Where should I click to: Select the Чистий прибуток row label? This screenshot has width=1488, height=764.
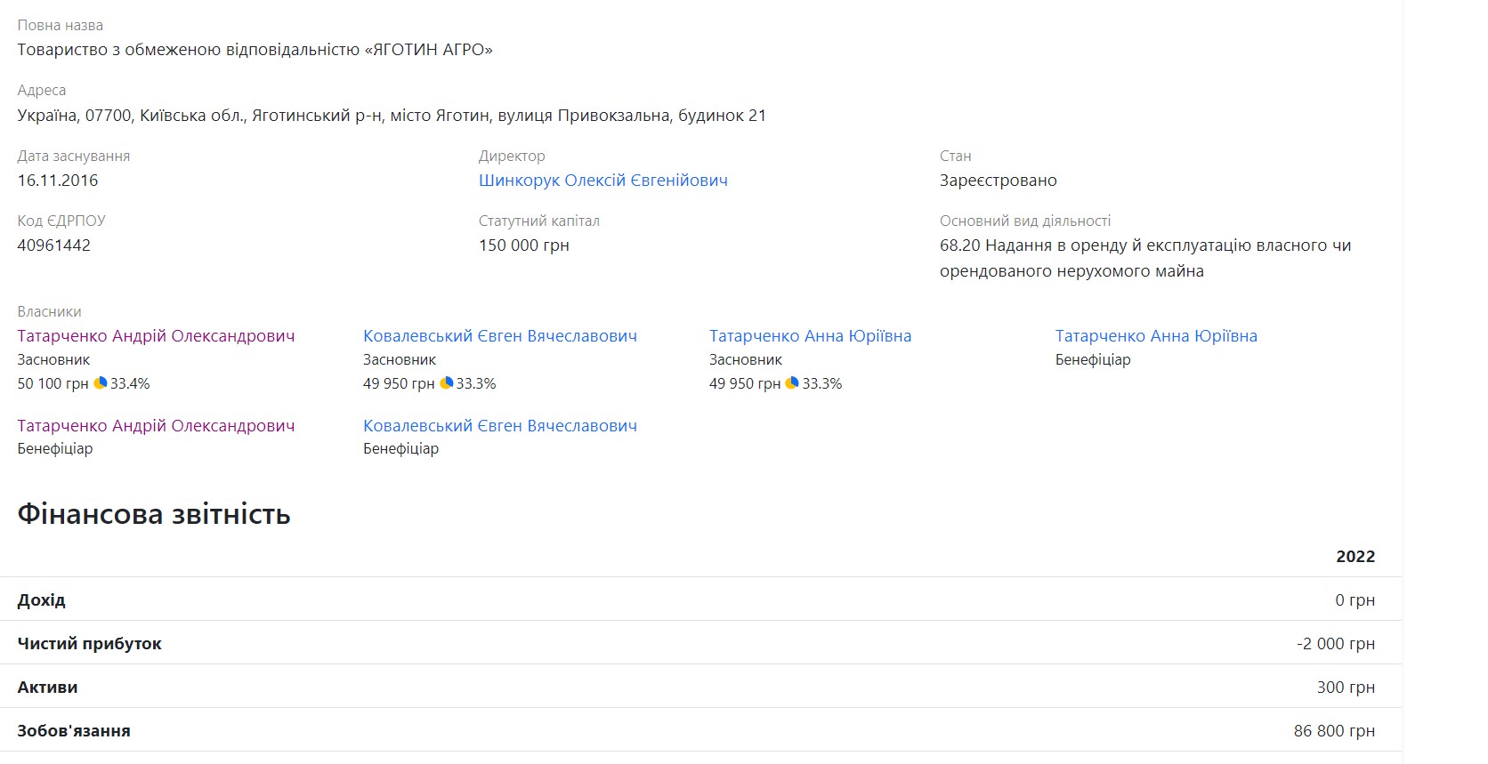point(90,644)
